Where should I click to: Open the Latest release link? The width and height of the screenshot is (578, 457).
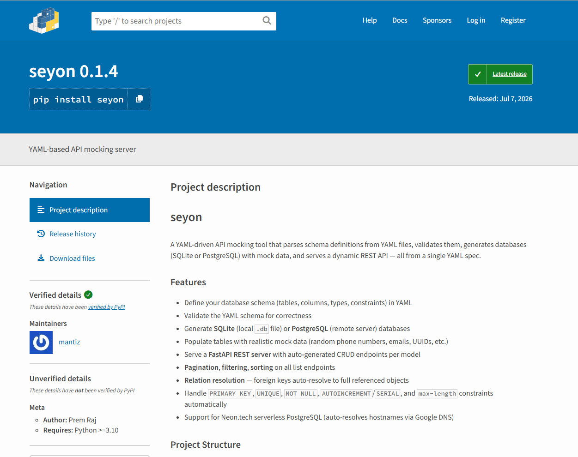pyautogui.click(x=509, y=74)
